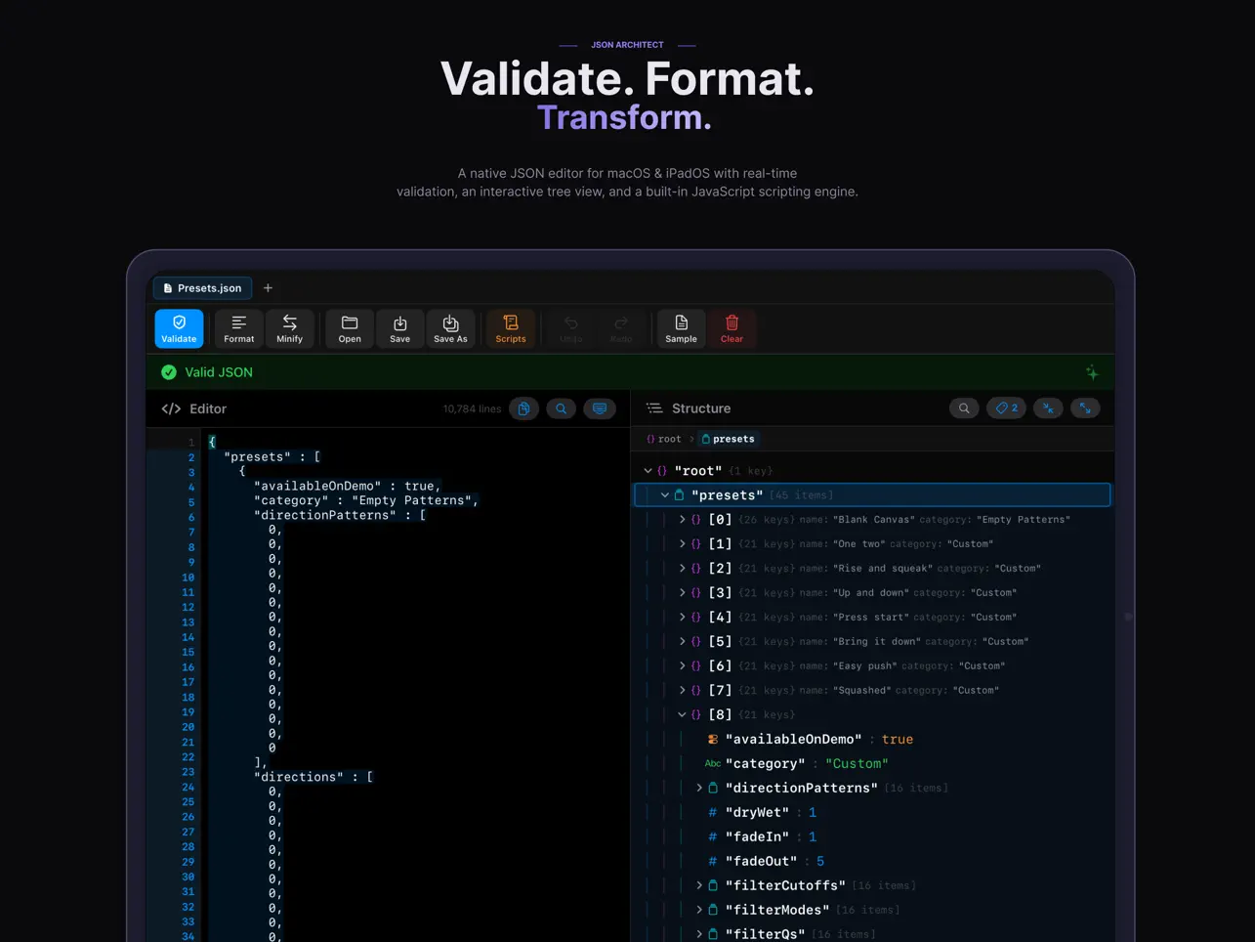Clear the current JSON with the Clear button
The image size is (1255, 942).
pyautogui.click(x=732, y=328)
